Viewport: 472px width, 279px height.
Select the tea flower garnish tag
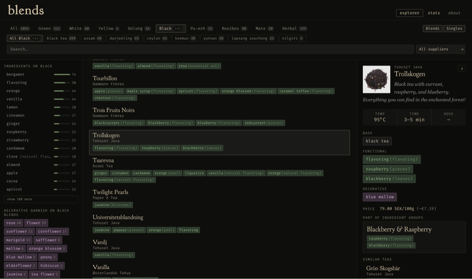click(44, 274)
